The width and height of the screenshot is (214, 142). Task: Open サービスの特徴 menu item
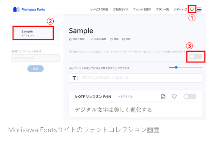click(99, 9)
